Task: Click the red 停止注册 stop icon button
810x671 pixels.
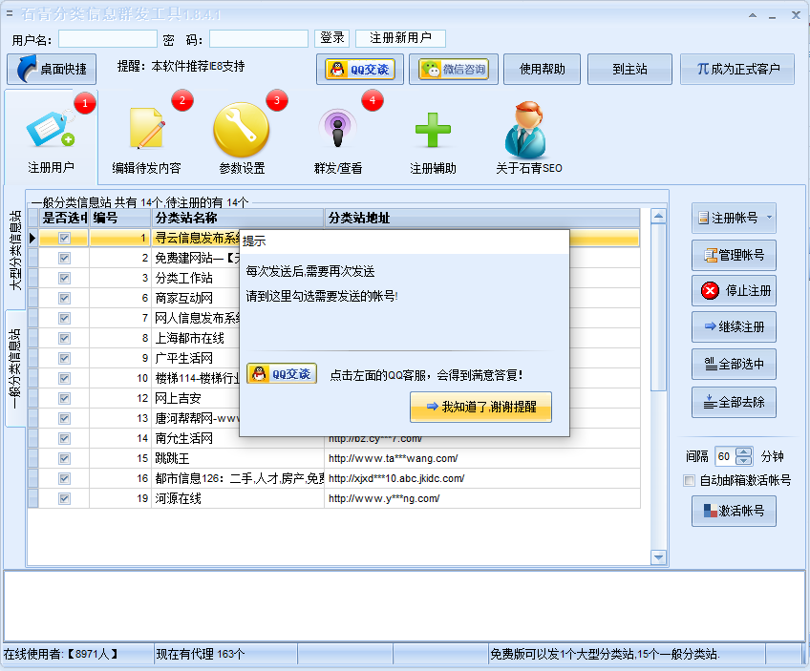Action: coord(733,290)
